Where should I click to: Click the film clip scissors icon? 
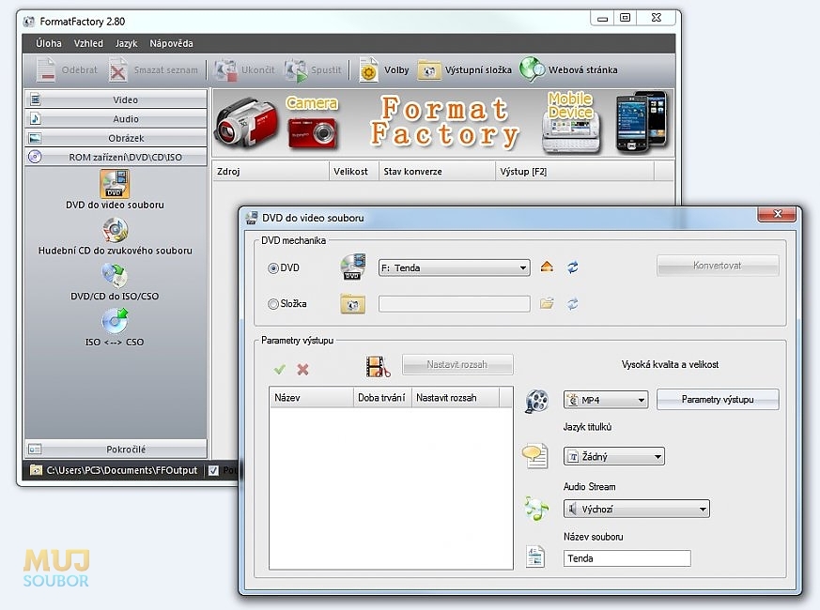[379, 366]
